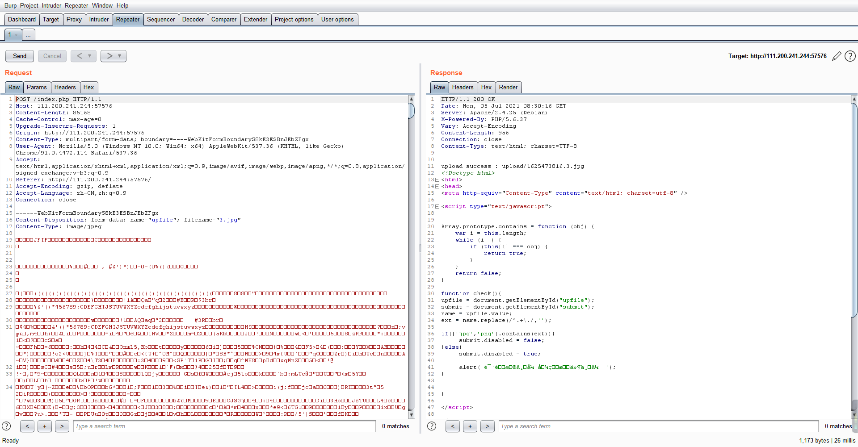Open the Intruder menu

(51, 5)
